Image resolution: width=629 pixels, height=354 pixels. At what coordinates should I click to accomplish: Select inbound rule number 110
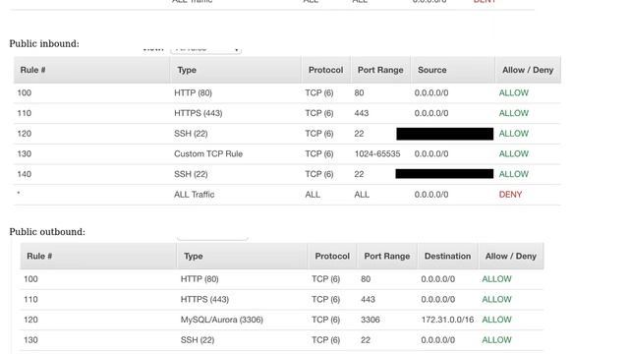tap(24, 113)
